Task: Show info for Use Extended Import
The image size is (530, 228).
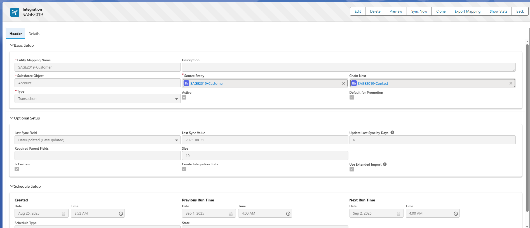Action: 385,164
